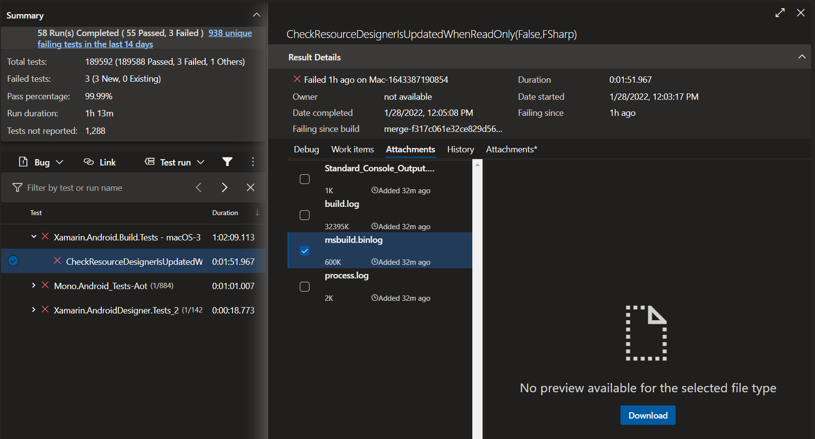Expand the Xamarin.AndroidDesigner.Tests_2 run

pyautogui.click(x=34, y=310)
